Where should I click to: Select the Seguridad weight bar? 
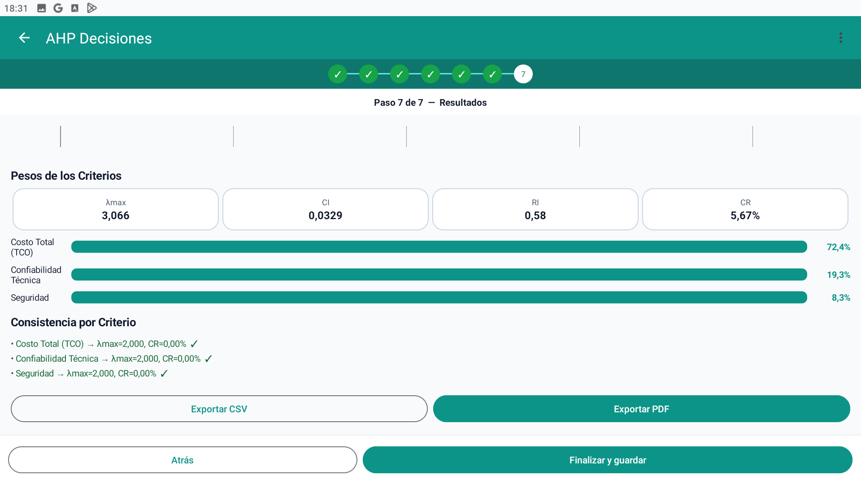tap(439, 298)
